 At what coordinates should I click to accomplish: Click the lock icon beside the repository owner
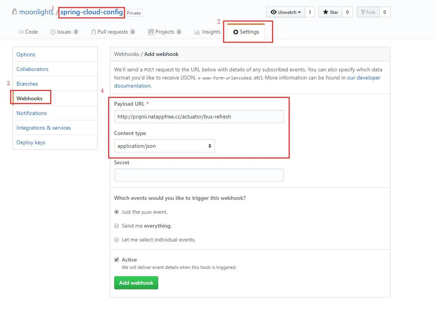coord(15,12)
